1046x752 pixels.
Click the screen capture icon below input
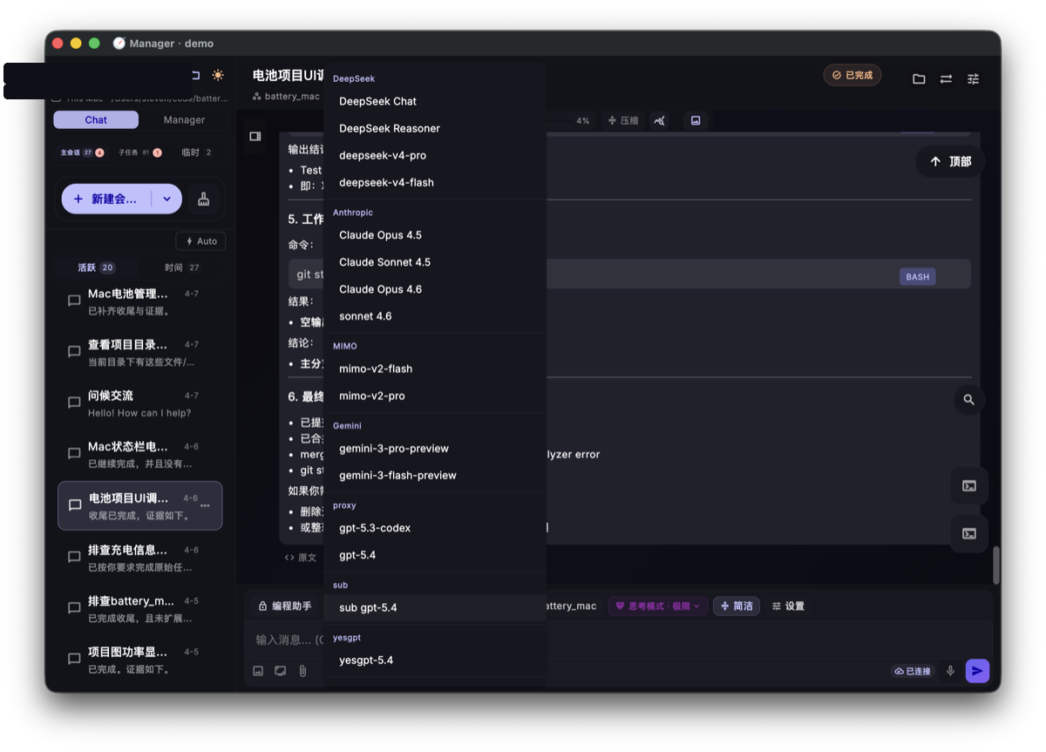pyautogui.click(x=281, y=671)
